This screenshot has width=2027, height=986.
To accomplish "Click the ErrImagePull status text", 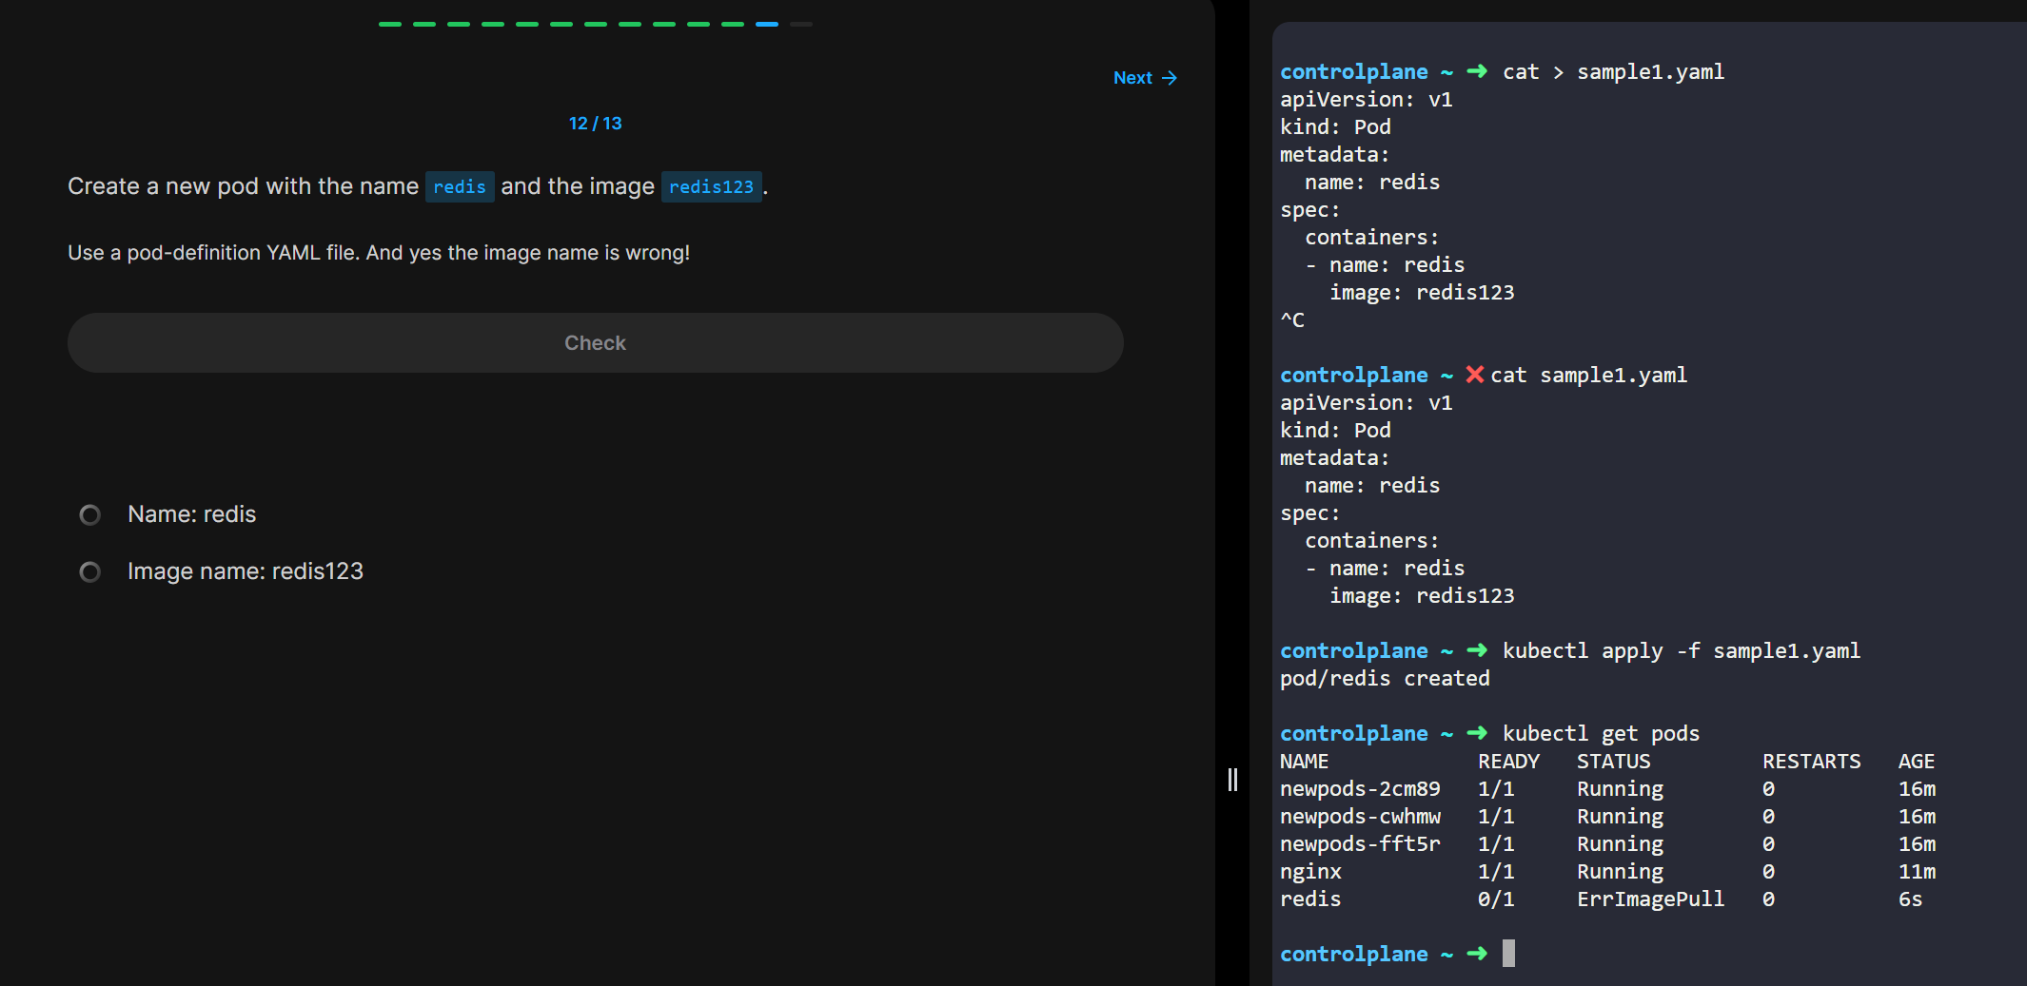I will point(1650,899).
